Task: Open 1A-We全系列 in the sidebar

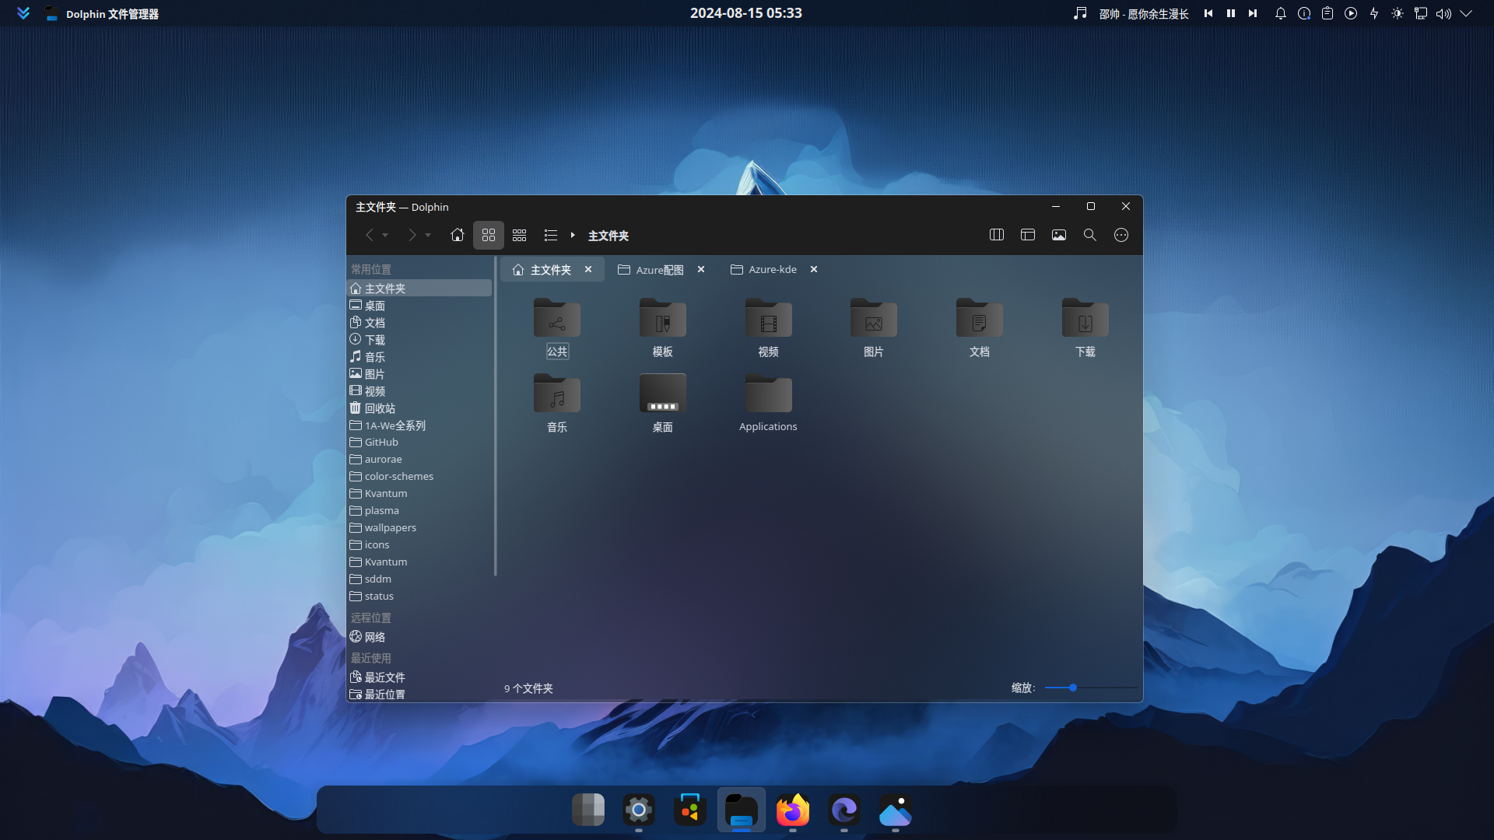Action: coord(419,425)
